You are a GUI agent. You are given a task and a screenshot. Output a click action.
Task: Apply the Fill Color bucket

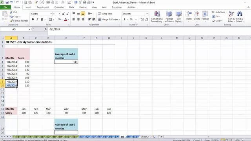pos(59,19)
